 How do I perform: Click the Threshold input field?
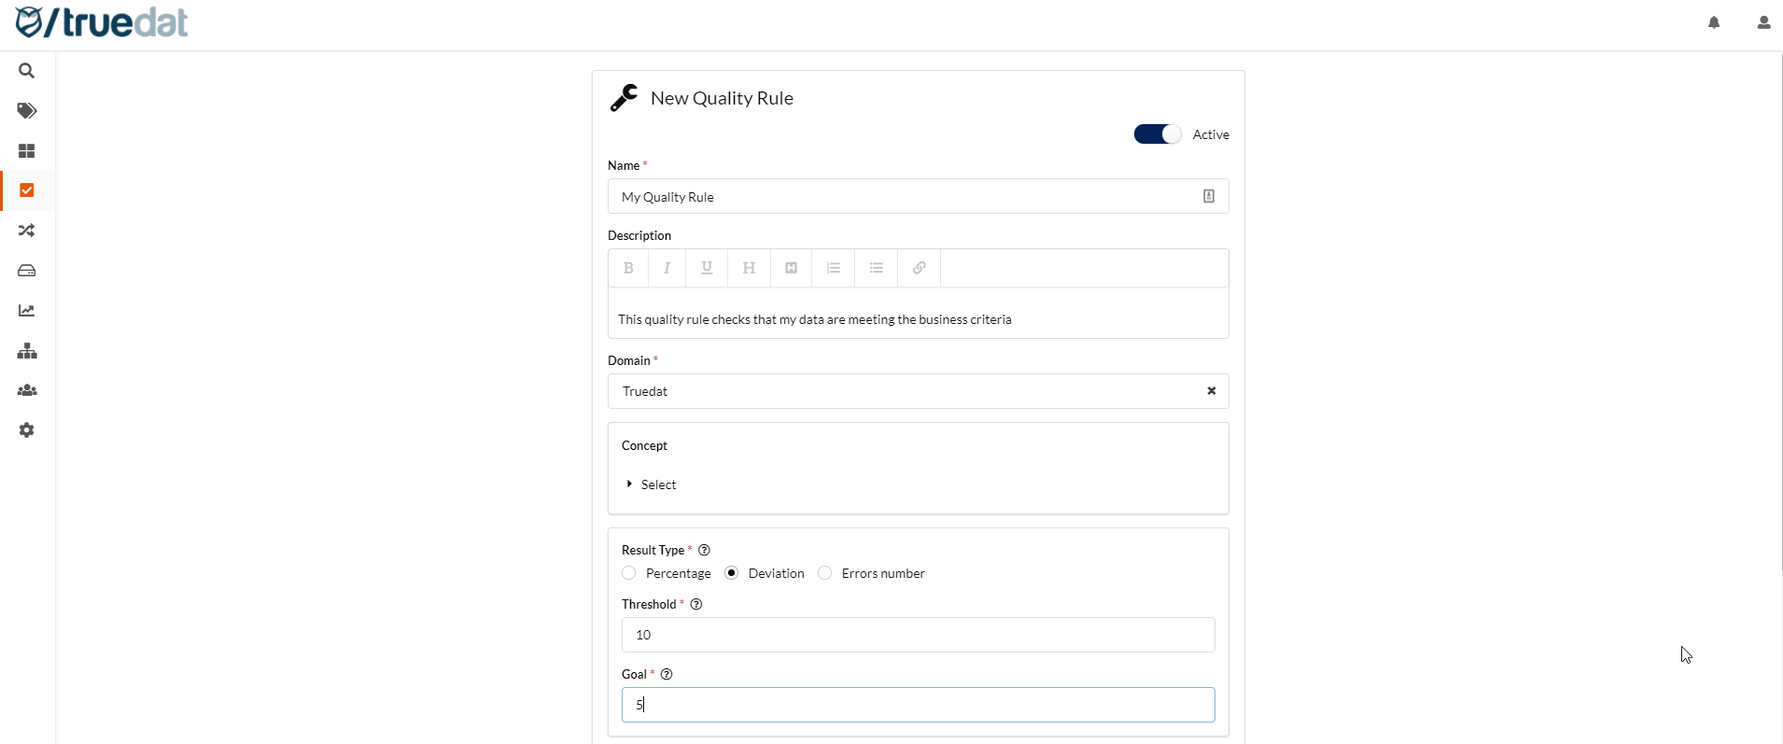918,635
